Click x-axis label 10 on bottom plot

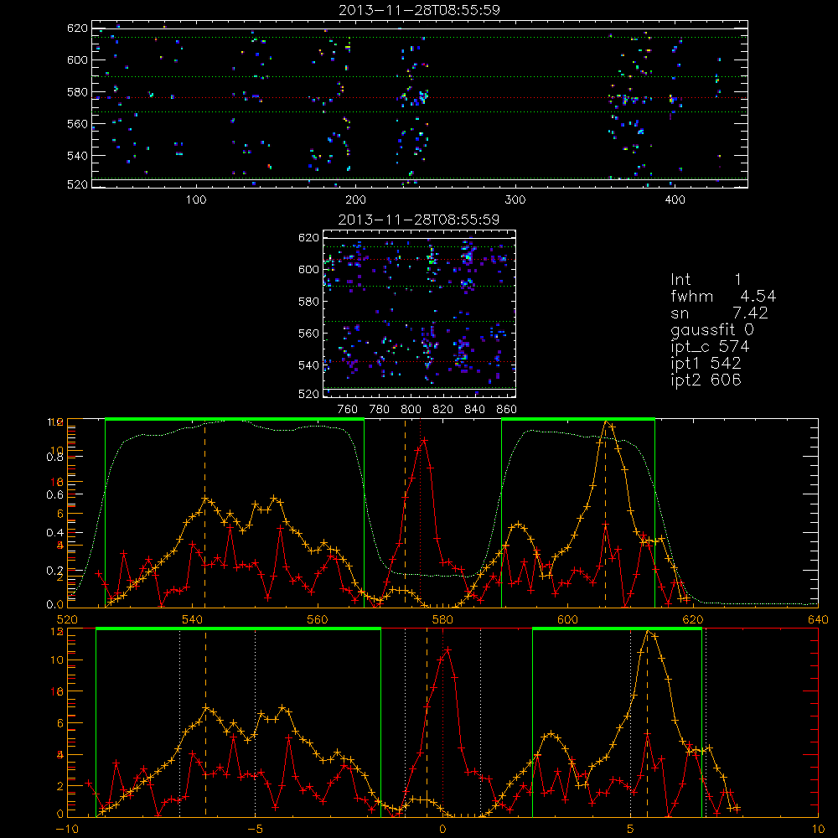pyautogui.click(x=818, y=830)
